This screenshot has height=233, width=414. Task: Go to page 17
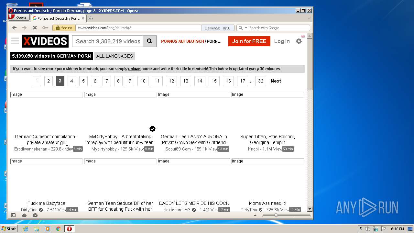coord(243,81)
